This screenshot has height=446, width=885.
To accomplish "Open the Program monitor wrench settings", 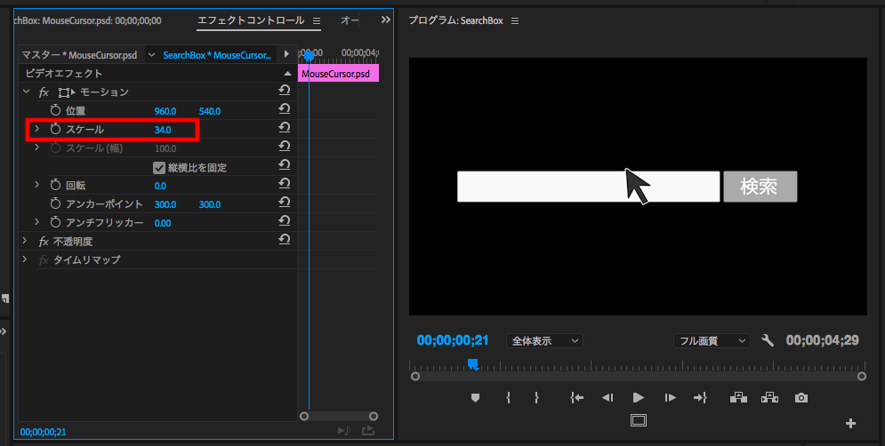I will coord(768,340).
